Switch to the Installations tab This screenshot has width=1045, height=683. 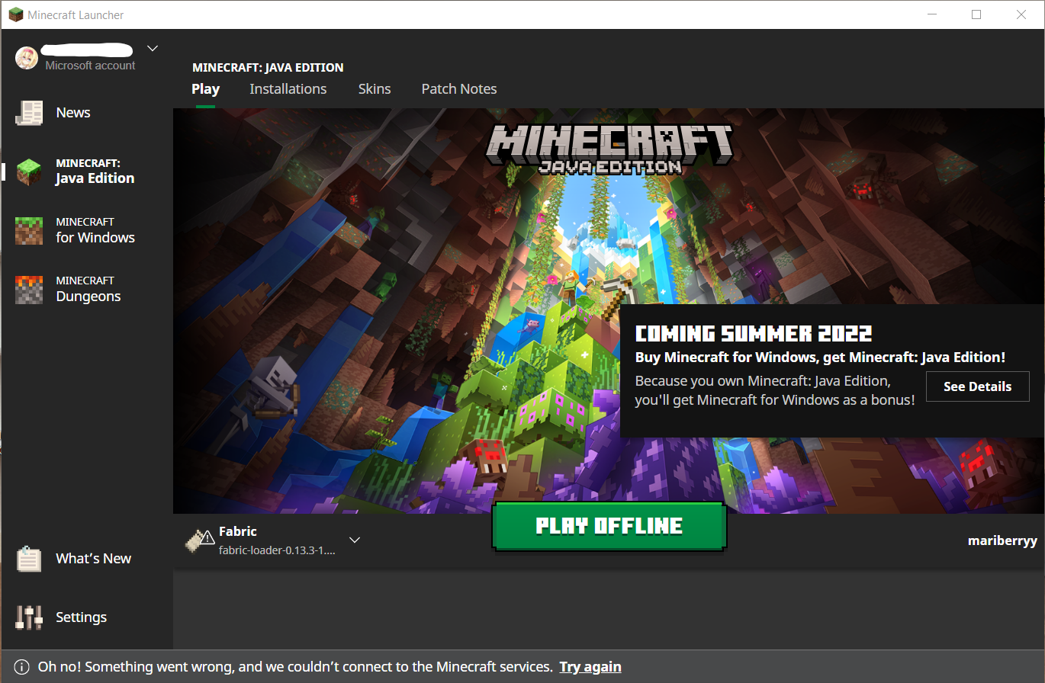pyautogui.click(x=288, y=89)
